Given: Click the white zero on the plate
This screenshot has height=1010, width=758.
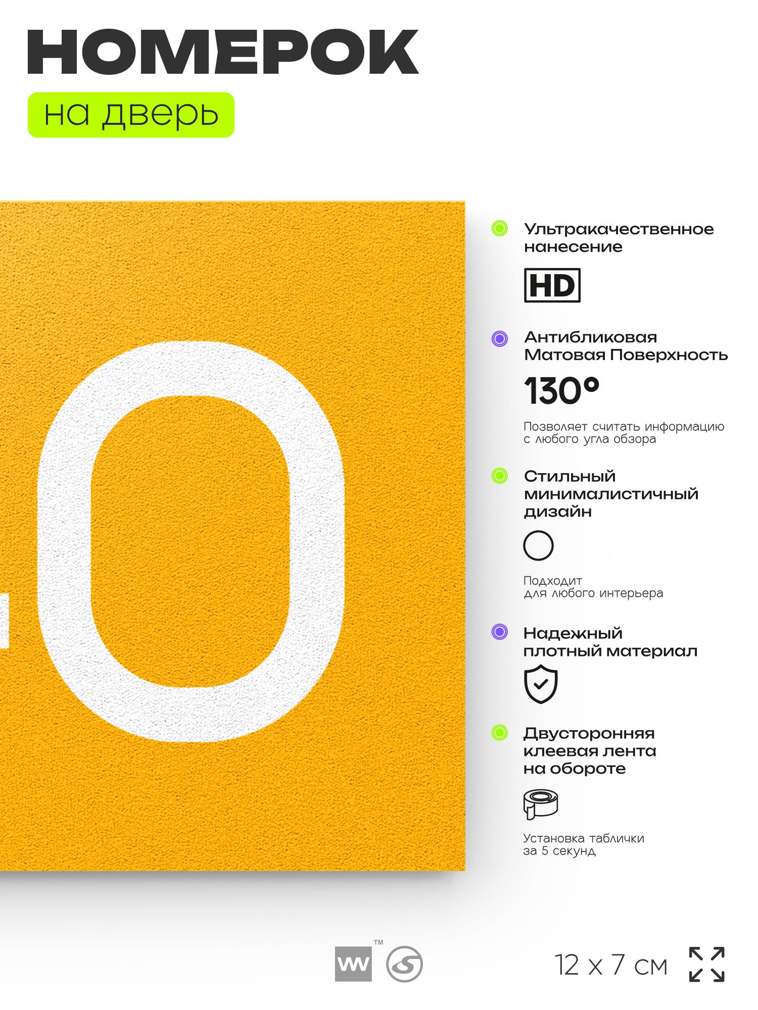Looking at the screenshot, I should (191, 541).
